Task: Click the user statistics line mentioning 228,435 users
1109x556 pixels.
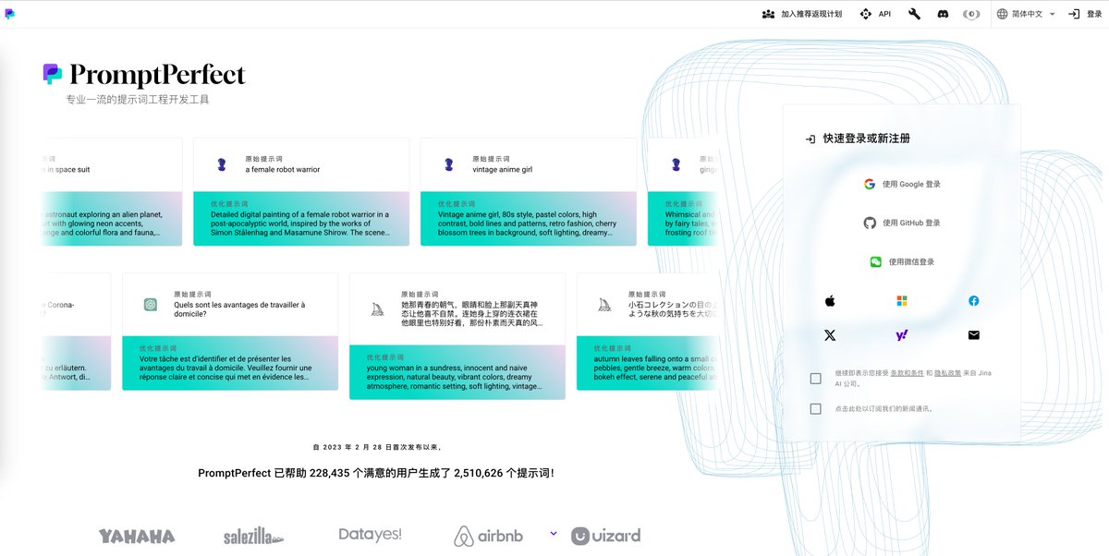Action: click(x=376, y=473)
